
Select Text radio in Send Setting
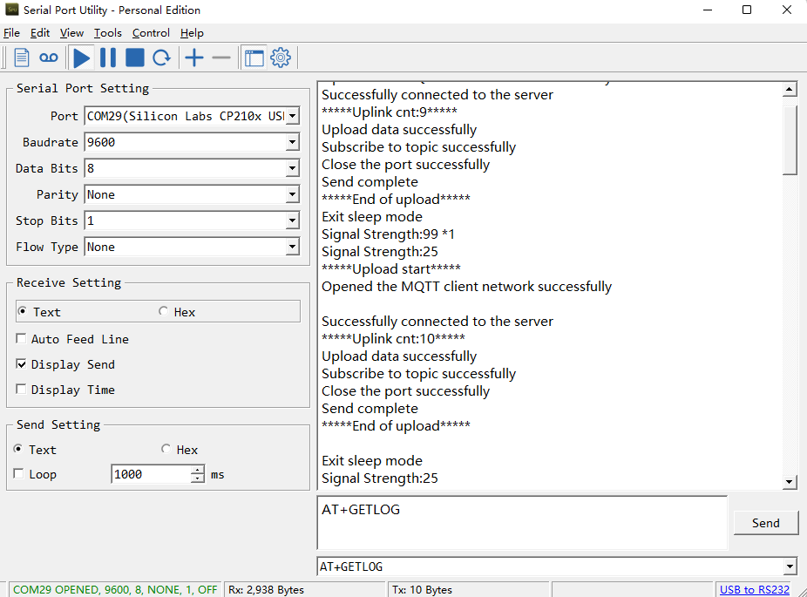(18, 449)
